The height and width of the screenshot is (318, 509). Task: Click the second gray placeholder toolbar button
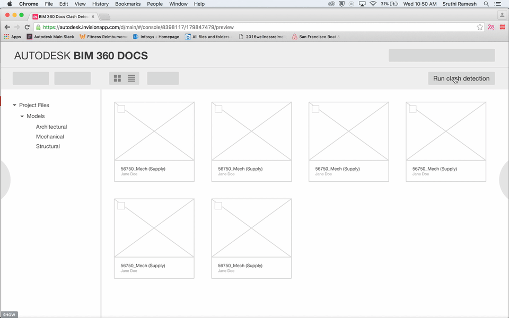pos(73,78)
